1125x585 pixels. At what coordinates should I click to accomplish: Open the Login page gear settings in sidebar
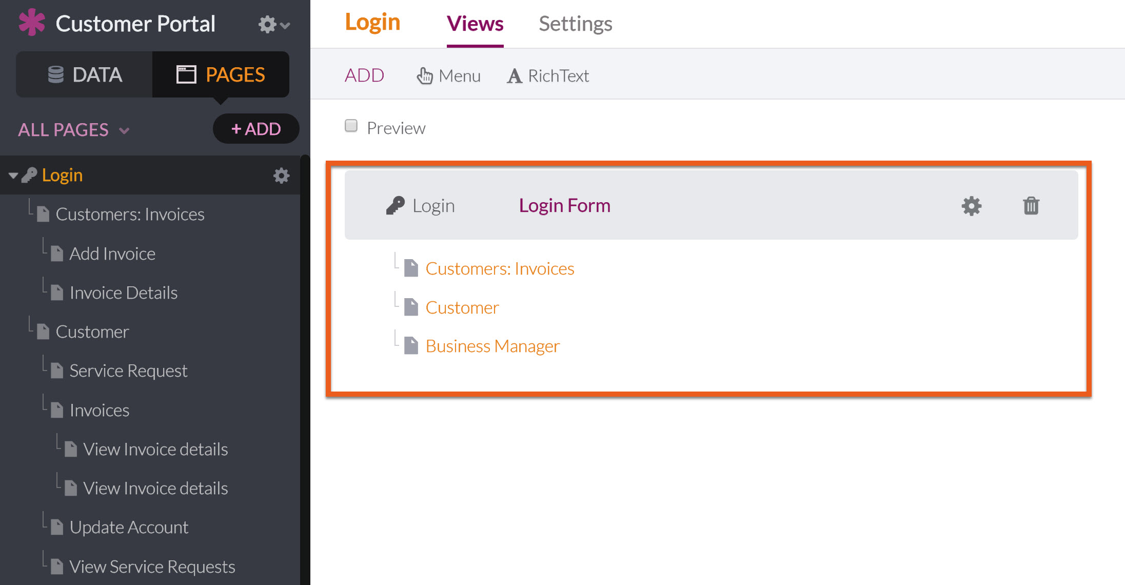click(x=281, y=175)
